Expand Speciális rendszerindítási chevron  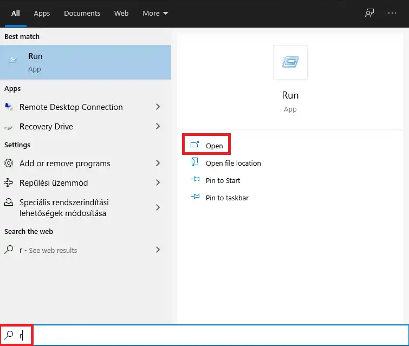tap(158, 207)
